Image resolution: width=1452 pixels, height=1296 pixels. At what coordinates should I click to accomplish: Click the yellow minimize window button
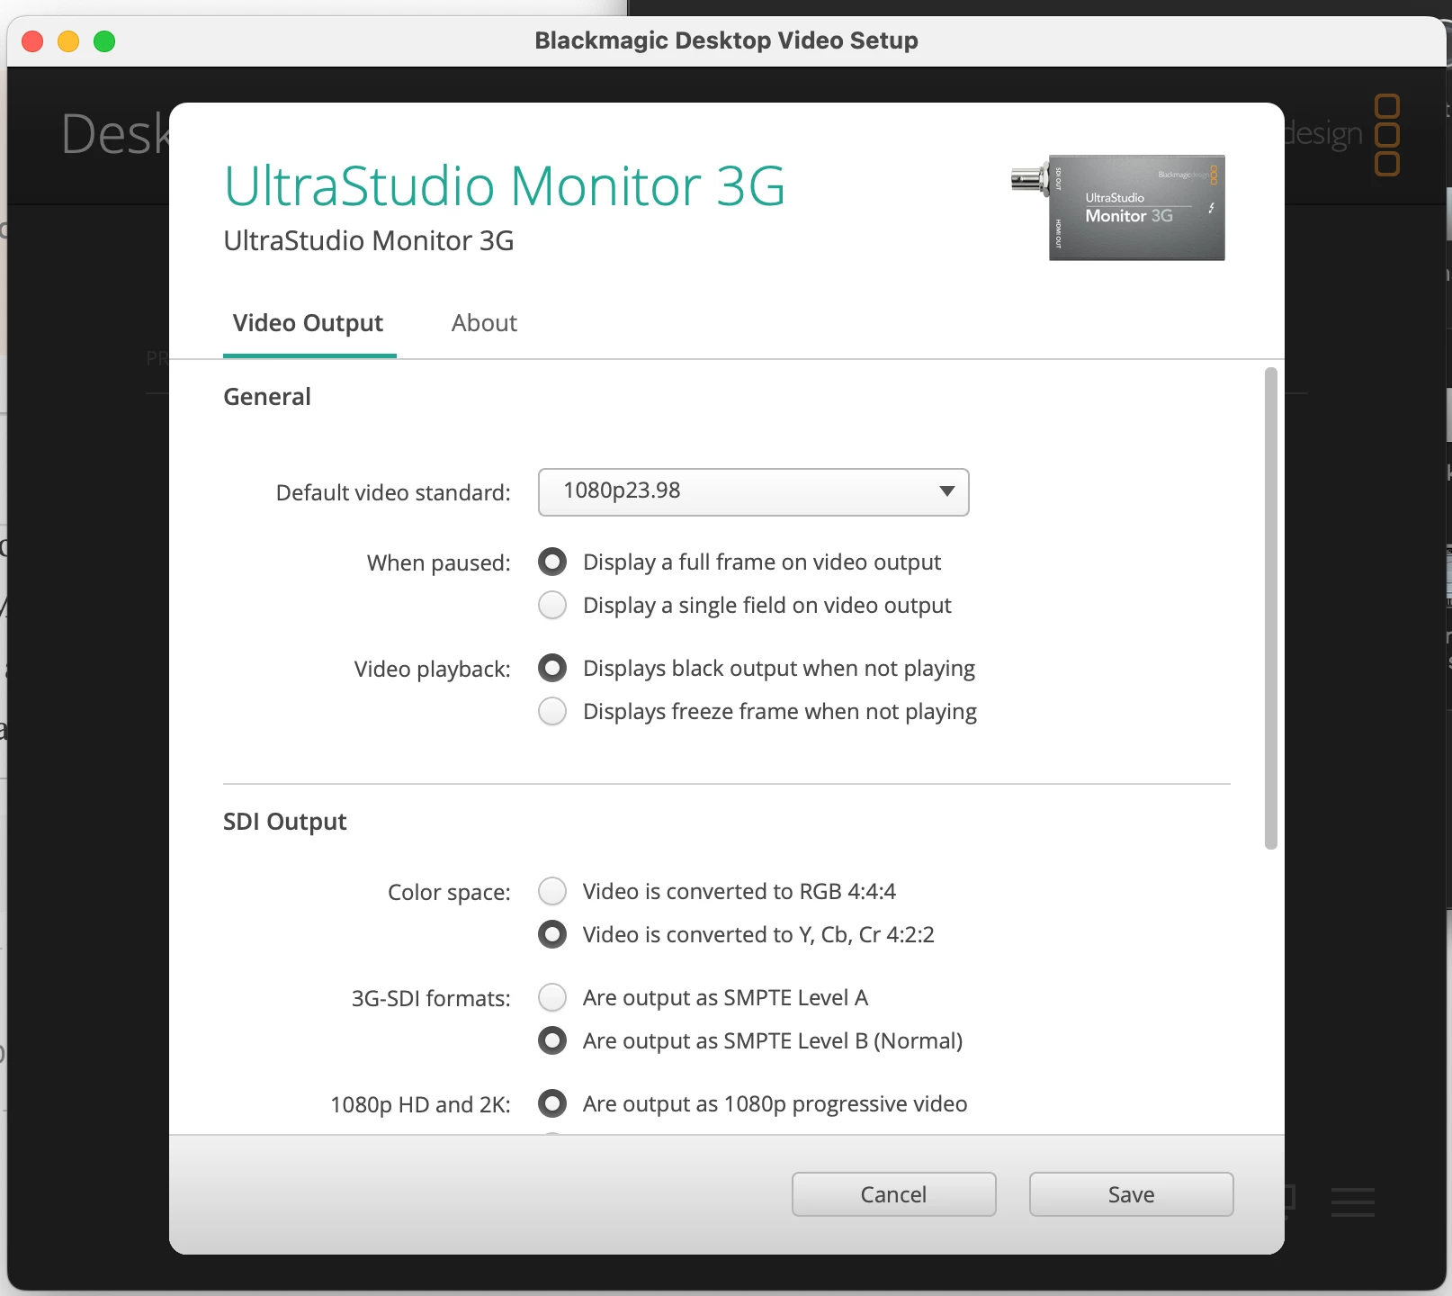click(x=68, y=41)
